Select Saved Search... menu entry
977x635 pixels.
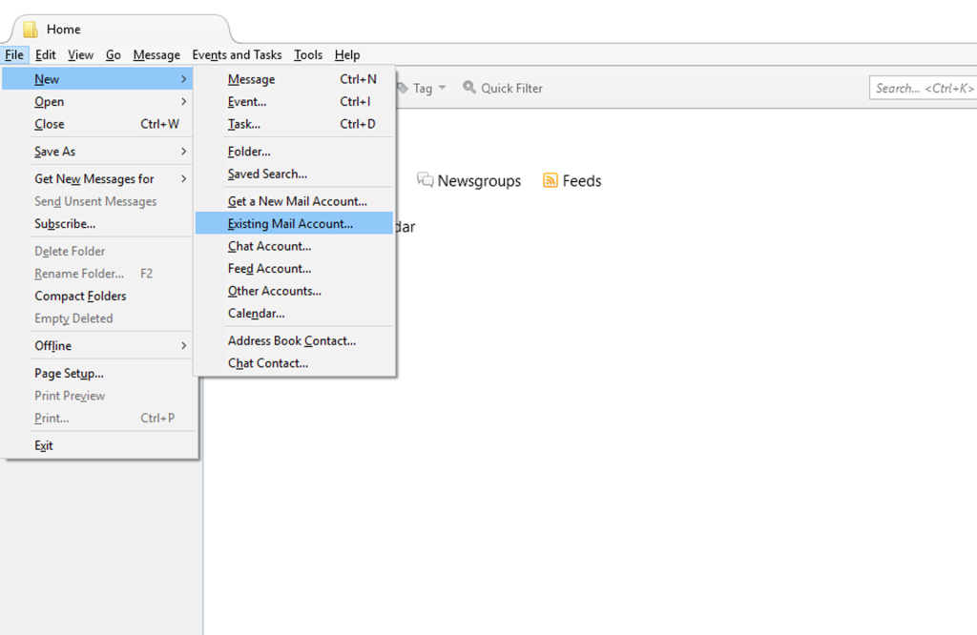coord(294,174)
